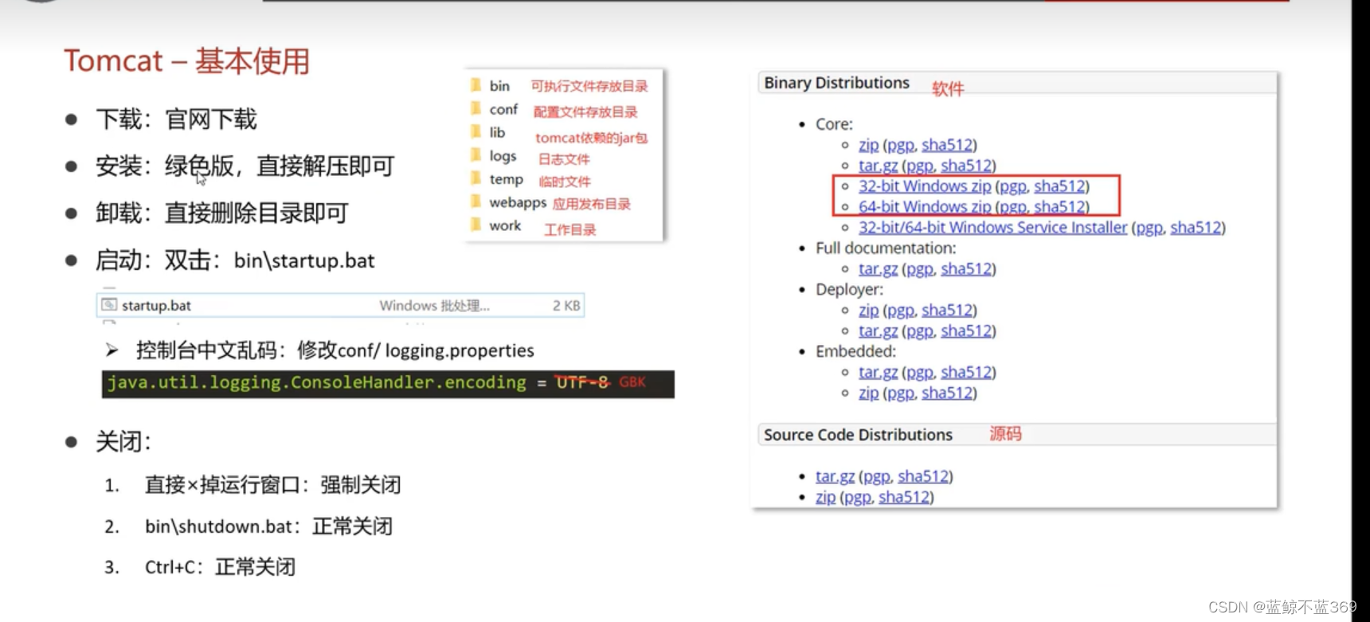Open the sha512 link beside Core tar.gz
Viewport: 1370px width, 622px height.
[966, 166]
